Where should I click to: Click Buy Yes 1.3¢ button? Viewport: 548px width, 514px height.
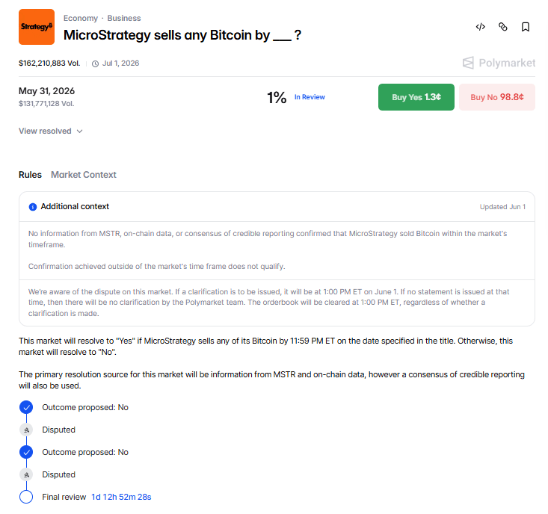click(416, 97)
